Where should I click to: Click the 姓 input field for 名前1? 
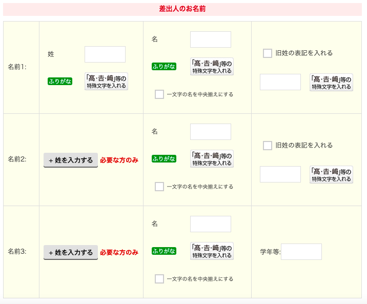tap(105, 54)
